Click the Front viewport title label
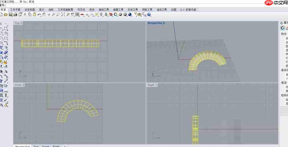Image resolution: width=288 pixels, height=147 pixels. tap(18, 85)
